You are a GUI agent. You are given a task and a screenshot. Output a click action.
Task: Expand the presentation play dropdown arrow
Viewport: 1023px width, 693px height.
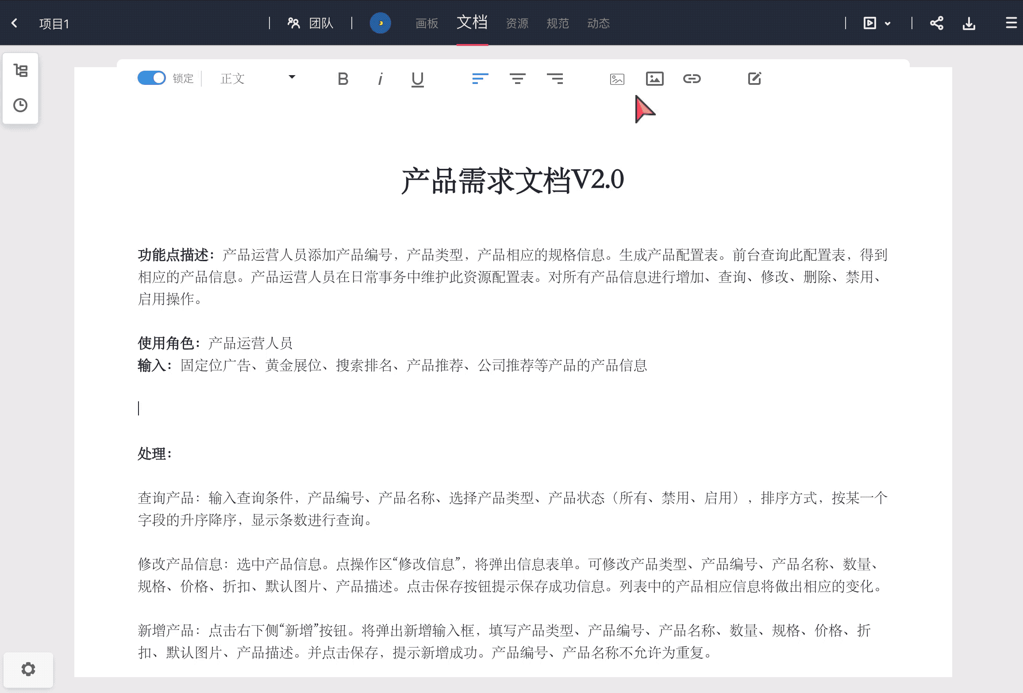pyautogui.click(x=888, y=23)
